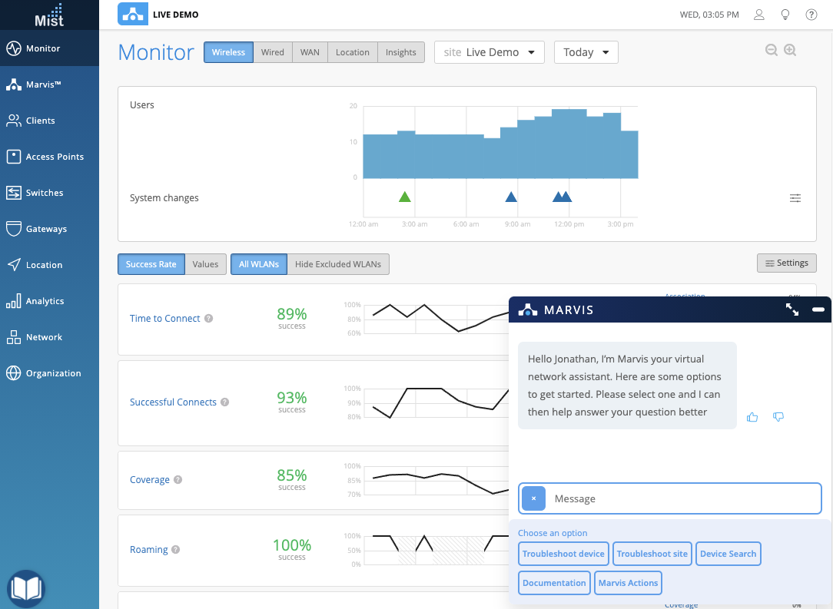Open the Today time range dropdown
Image resolution: width=833 pixels, height=609 pixels.
coord(586,52)
